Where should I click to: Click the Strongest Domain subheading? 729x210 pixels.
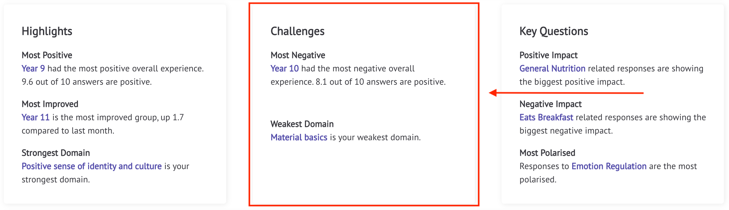click(x=56, y=153)
